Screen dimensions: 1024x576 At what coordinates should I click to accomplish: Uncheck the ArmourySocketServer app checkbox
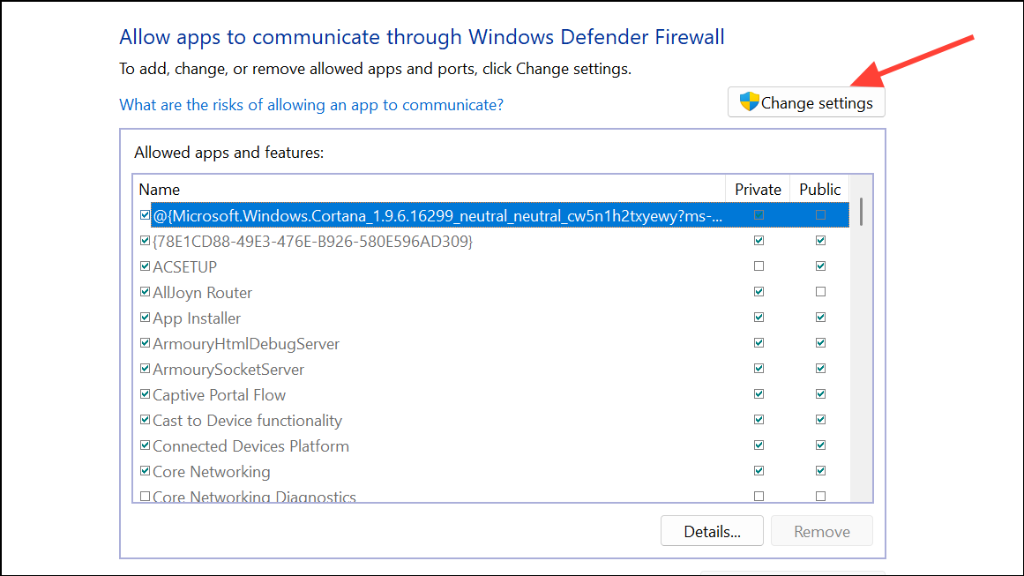145,368
